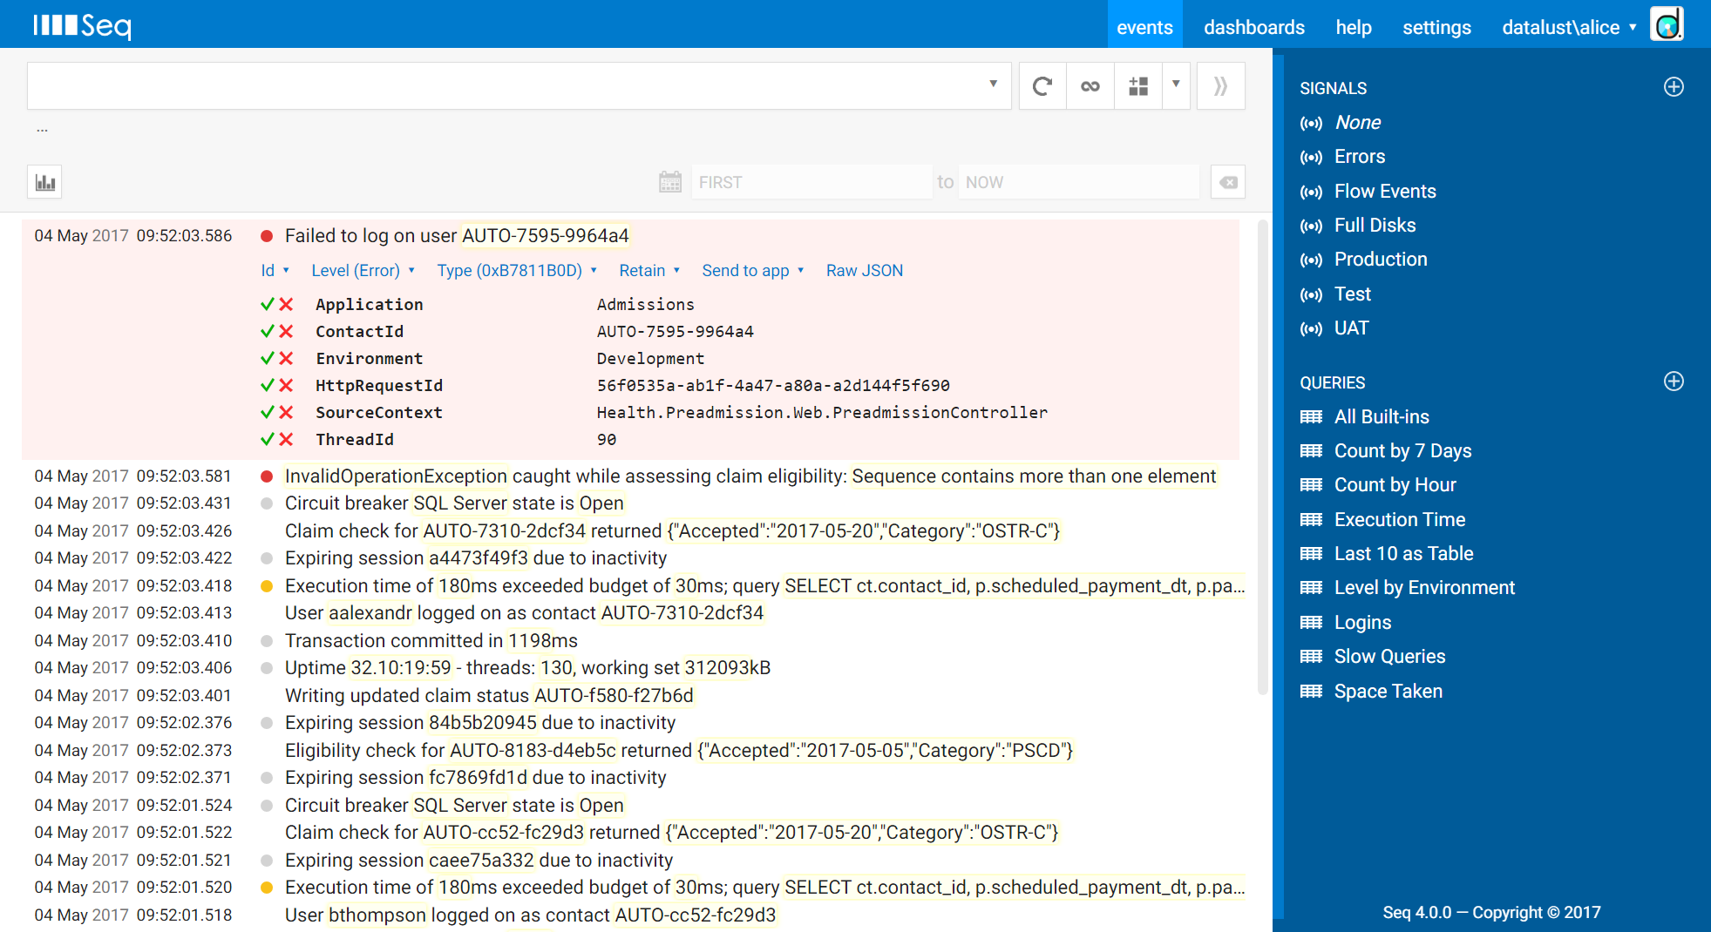The width and height of the screenshot is (1711, 932).
Task: Open the datalust\alice user dropdown
Action: point(1569,27)
